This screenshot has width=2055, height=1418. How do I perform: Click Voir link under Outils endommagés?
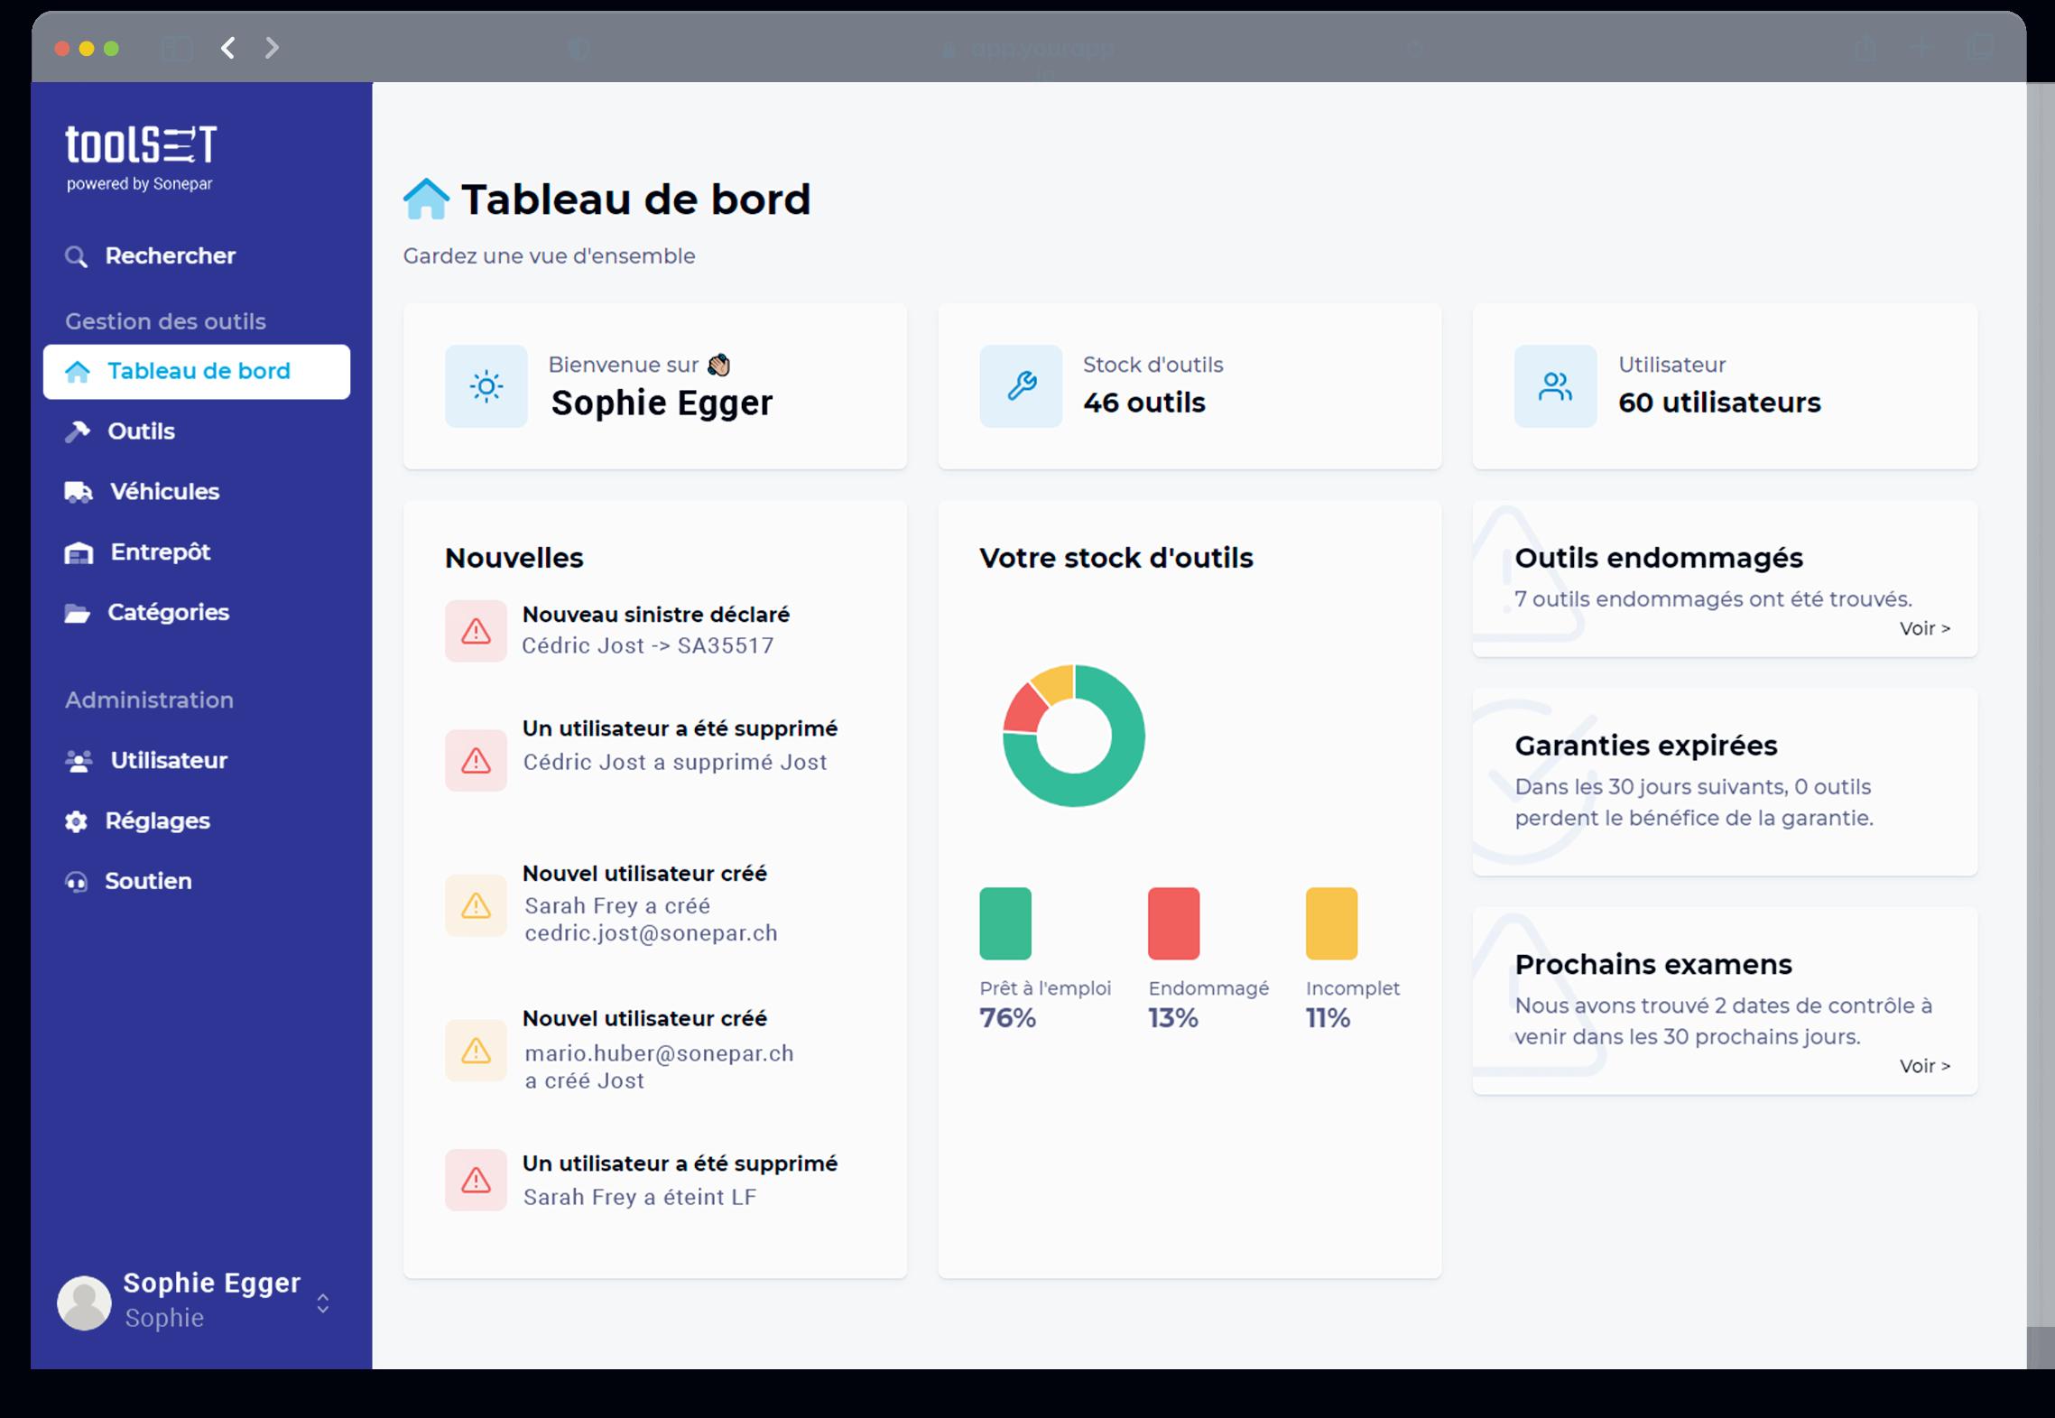(1924, 628)
